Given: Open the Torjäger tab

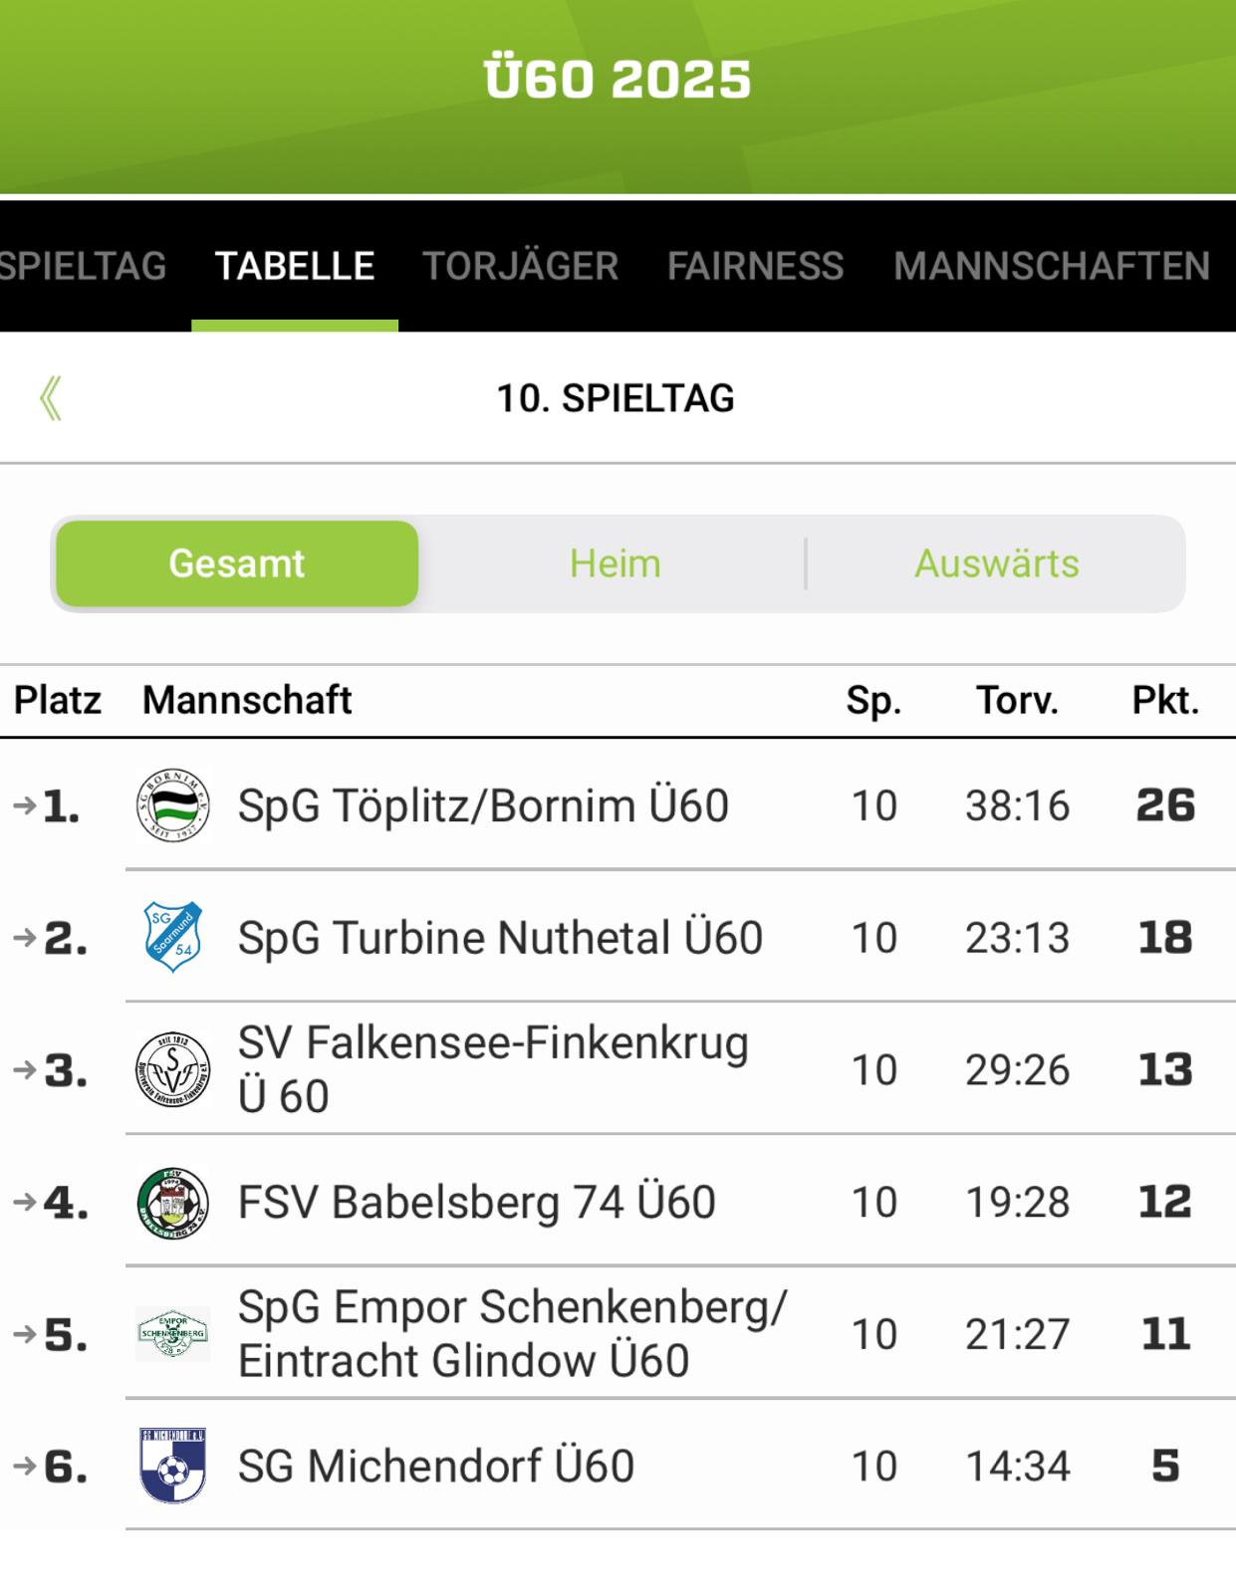Looking at the screenshot, I should (520, 266).
